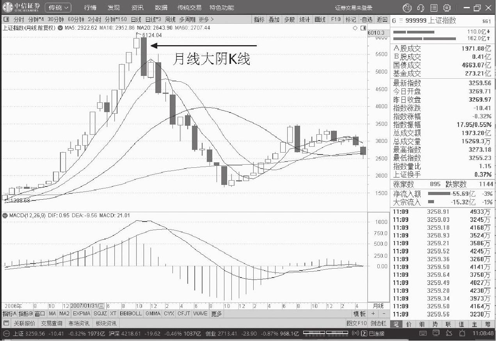Screen dimensions: 496x341
Task: Select the EXPMA indicator
Action: pos(81,313)
